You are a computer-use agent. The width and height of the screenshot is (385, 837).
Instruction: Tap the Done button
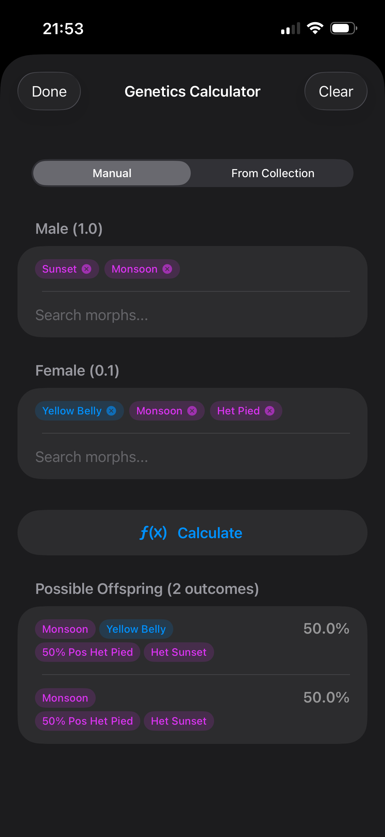pyautogui.click(x=49, y=91)
